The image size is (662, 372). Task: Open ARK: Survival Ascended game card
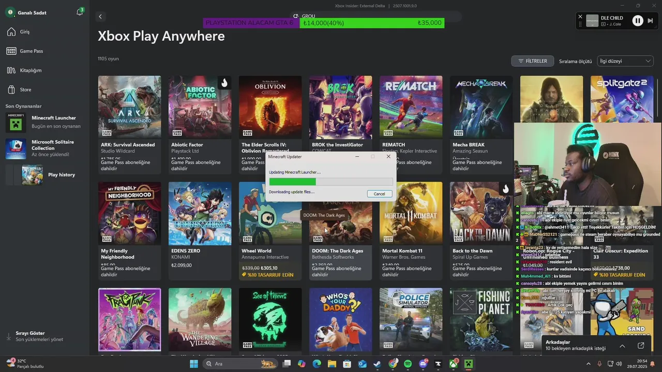coord(129,125)
